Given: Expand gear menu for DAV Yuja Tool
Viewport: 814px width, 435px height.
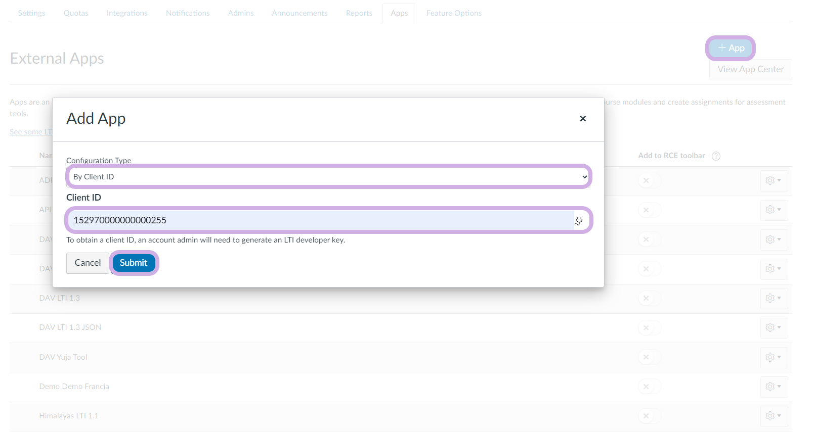Looking at the screenshot, I should (x=774, y=357).
